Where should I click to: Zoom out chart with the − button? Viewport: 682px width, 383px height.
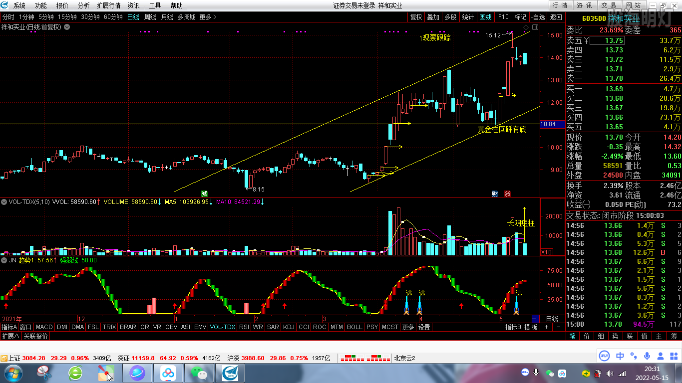point(559,327)
